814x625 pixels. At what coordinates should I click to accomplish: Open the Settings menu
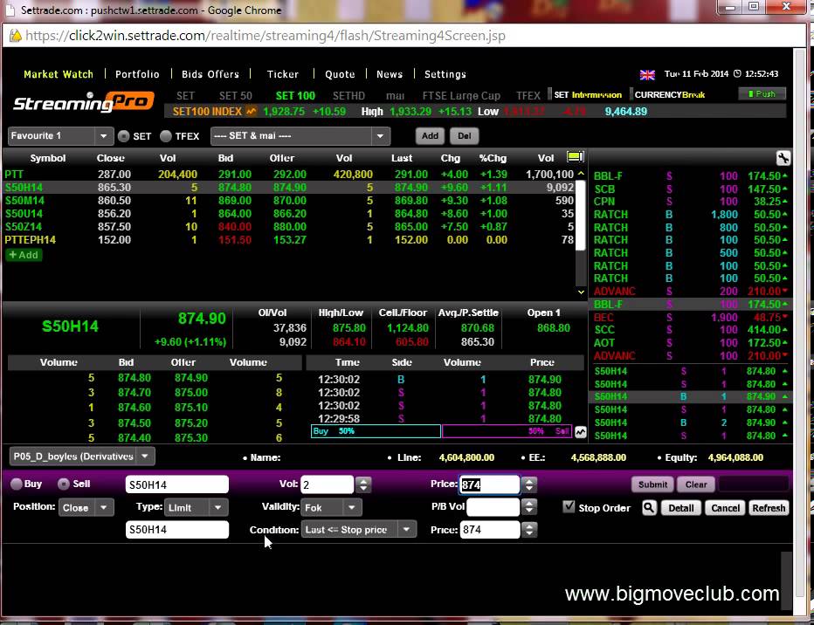click(x=445, y=74)
